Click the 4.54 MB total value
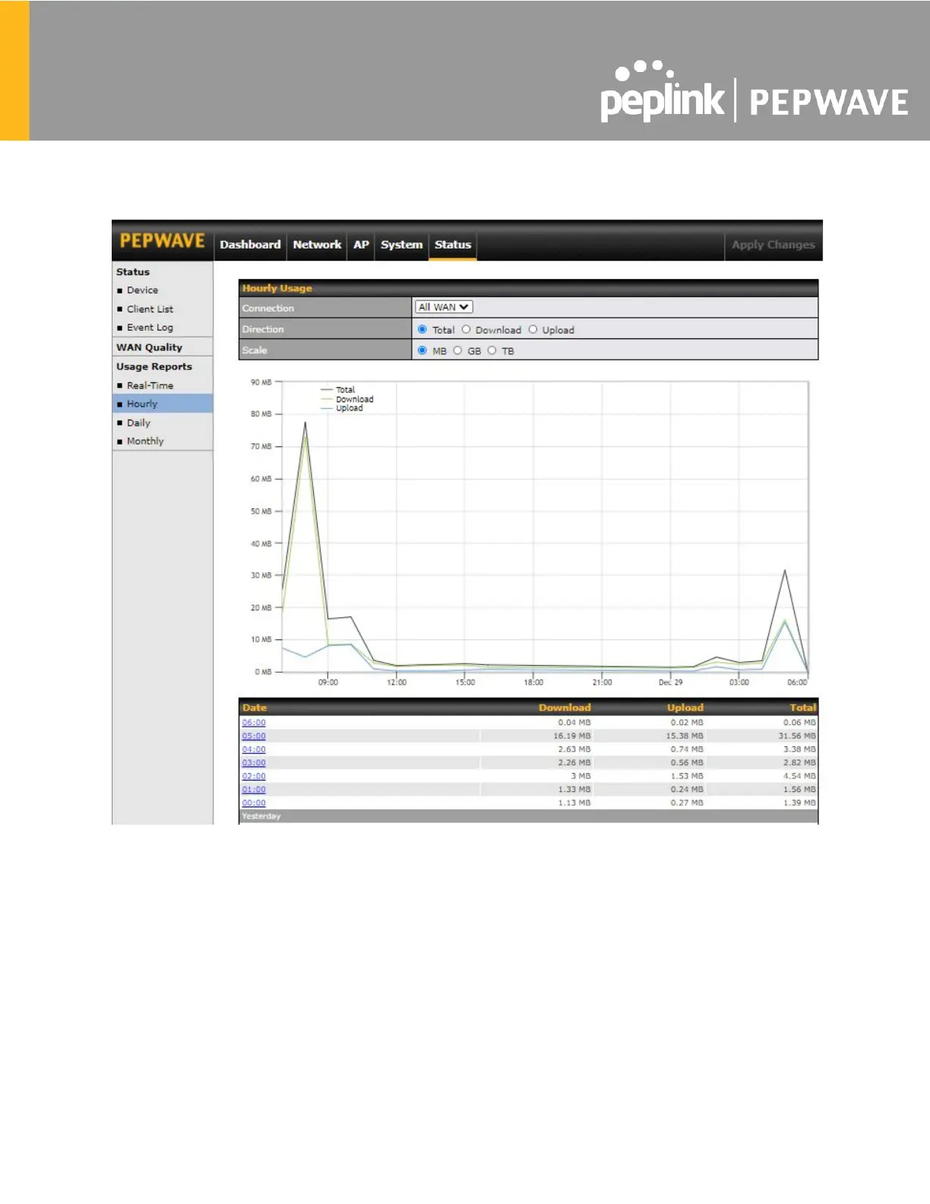The height and width of the screenshot is (1204, 930). tap(799, 776)
